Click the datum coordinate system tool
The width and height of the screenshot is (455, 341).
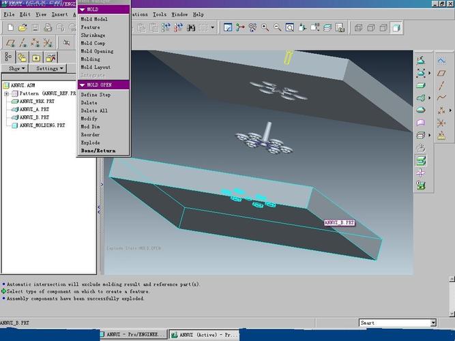441,123
